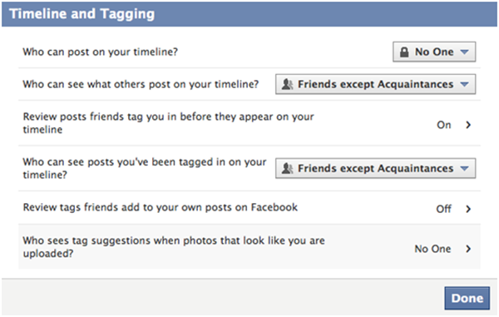This screenshot has height=317, width=499.
Task: Click the Done button
Action: [x=467, y=298]
